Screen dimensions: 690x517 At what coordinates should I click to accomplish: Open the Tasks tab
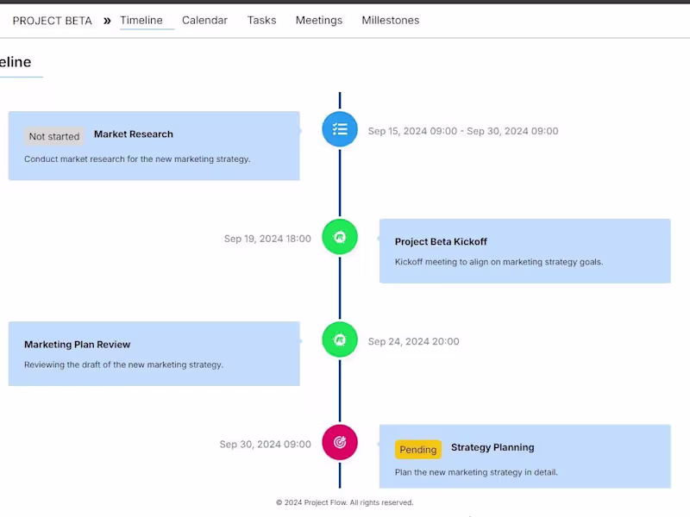(261, 20)
